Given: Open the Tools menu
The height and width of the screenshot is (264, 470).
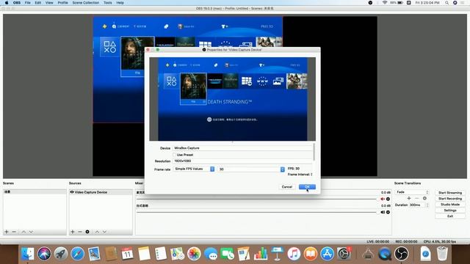Looking at the screenshot, I should (108, 3).
